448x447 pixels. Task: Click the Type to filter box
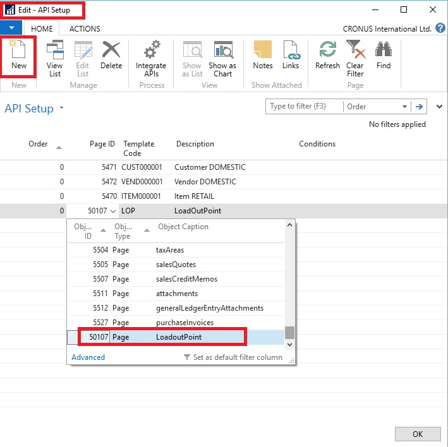(x=303, y=107)
